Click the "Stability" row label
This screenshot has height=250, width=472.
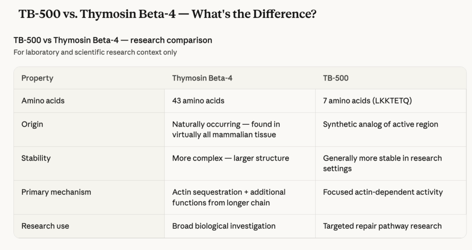point(36,158)
